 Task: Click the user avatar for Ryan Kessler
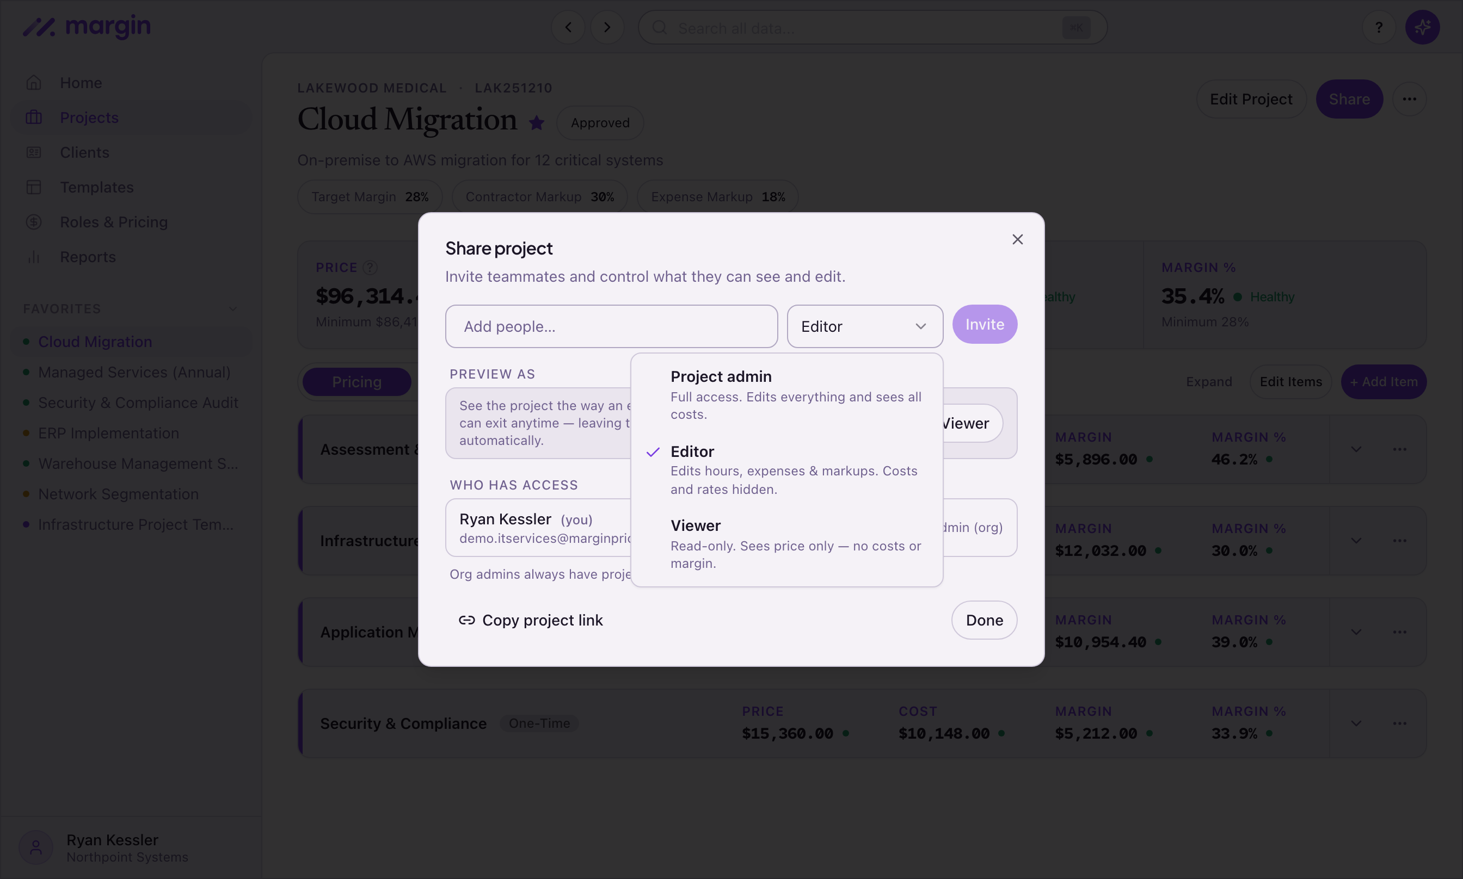35,847
